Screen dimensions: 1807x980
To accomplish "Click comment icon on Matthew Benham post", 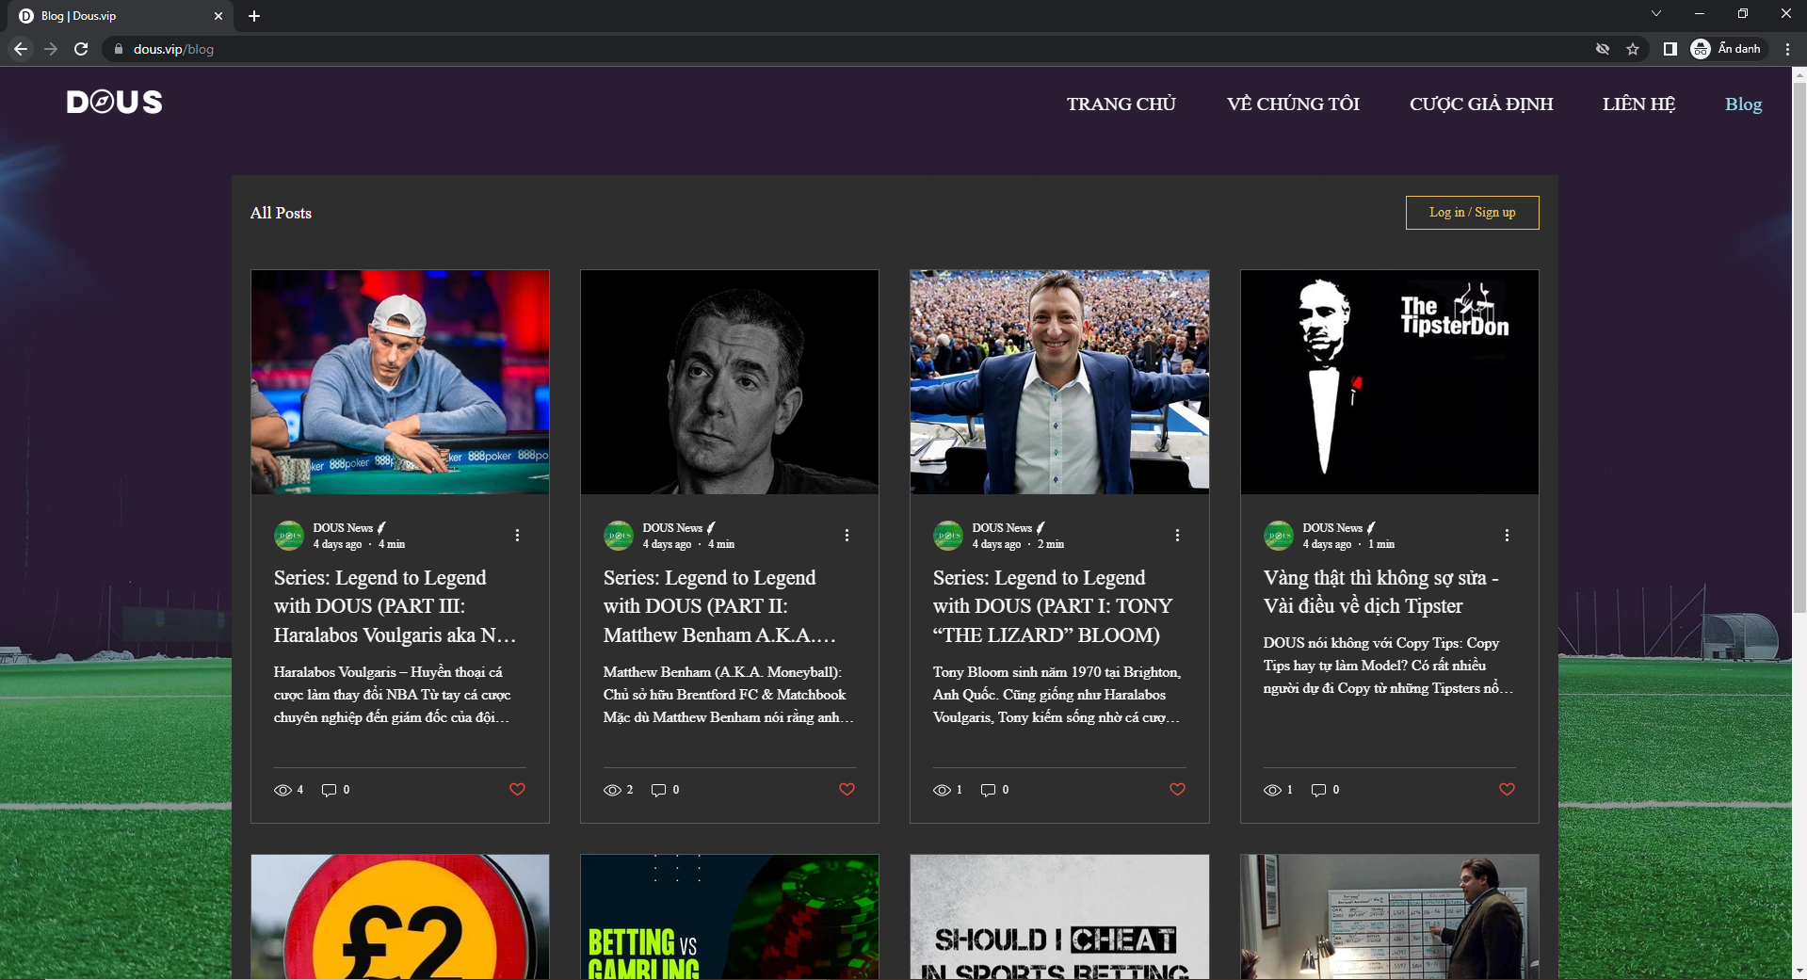I will (x=658, y=790).
